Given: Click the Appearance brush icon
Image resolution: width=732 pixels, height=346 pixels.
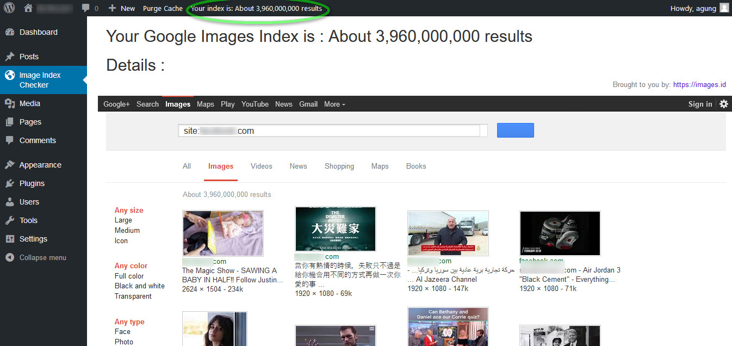Looking at the screenshot, I should click(9, 165).
